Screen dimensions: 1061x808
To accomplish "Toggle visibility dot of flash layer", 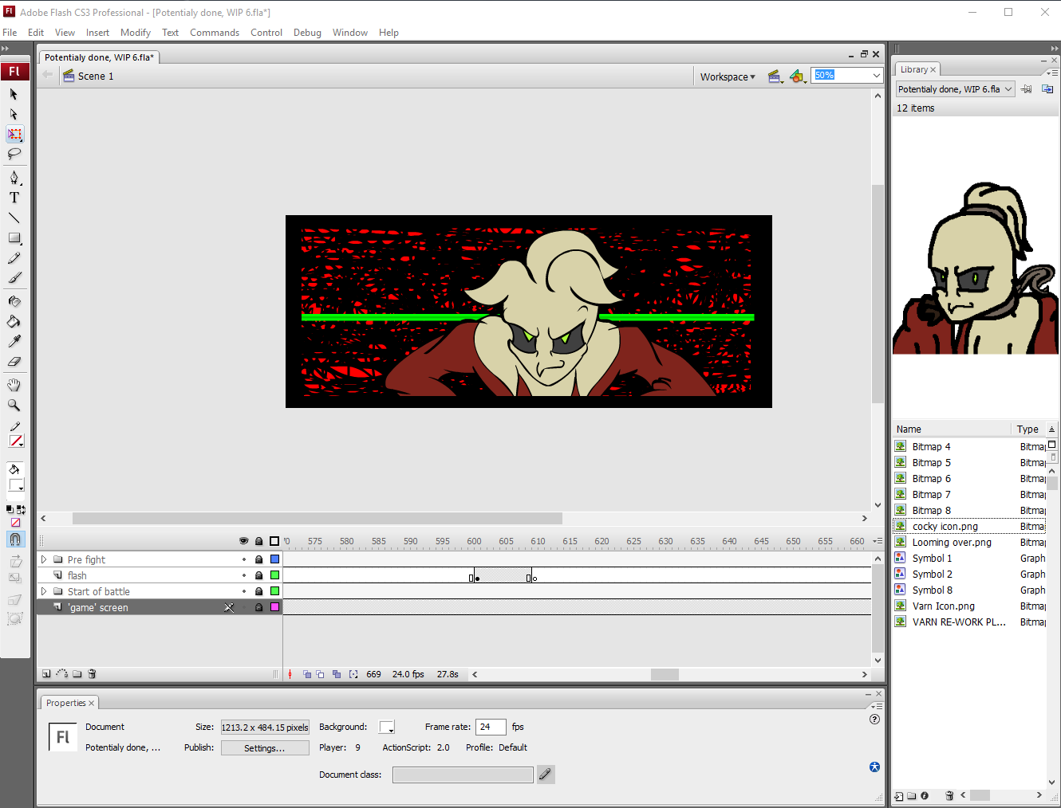I will [244, 575].
